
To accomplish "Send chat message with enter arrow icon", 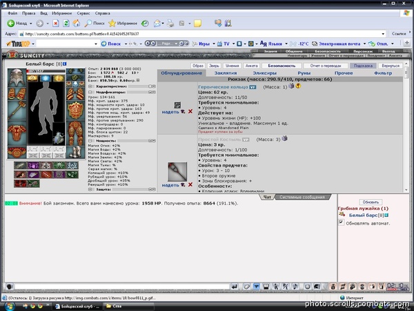I will click(234, 286).
